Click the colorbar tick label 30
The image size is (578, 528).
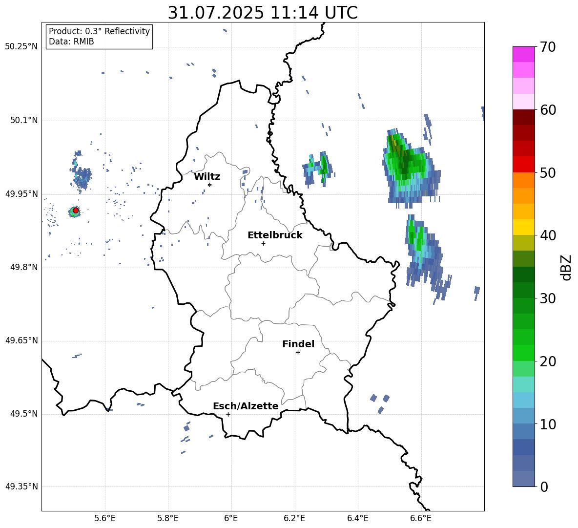547,298
